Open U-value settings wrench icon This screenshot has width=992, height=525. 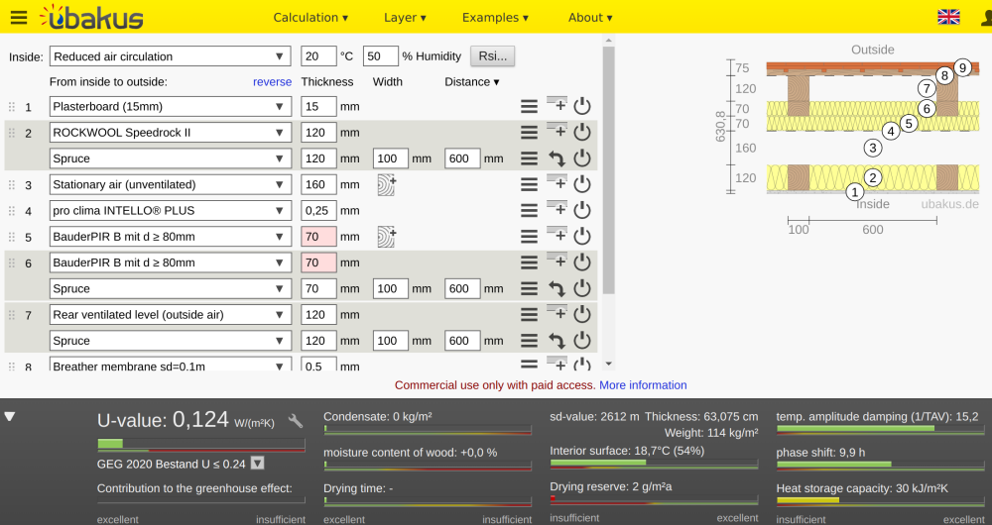tap(296, 421)
